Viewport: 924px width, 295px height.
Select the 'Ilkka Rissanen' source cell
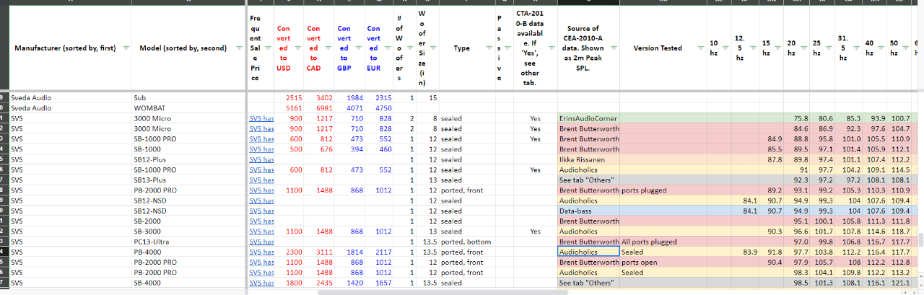point(588,159)
